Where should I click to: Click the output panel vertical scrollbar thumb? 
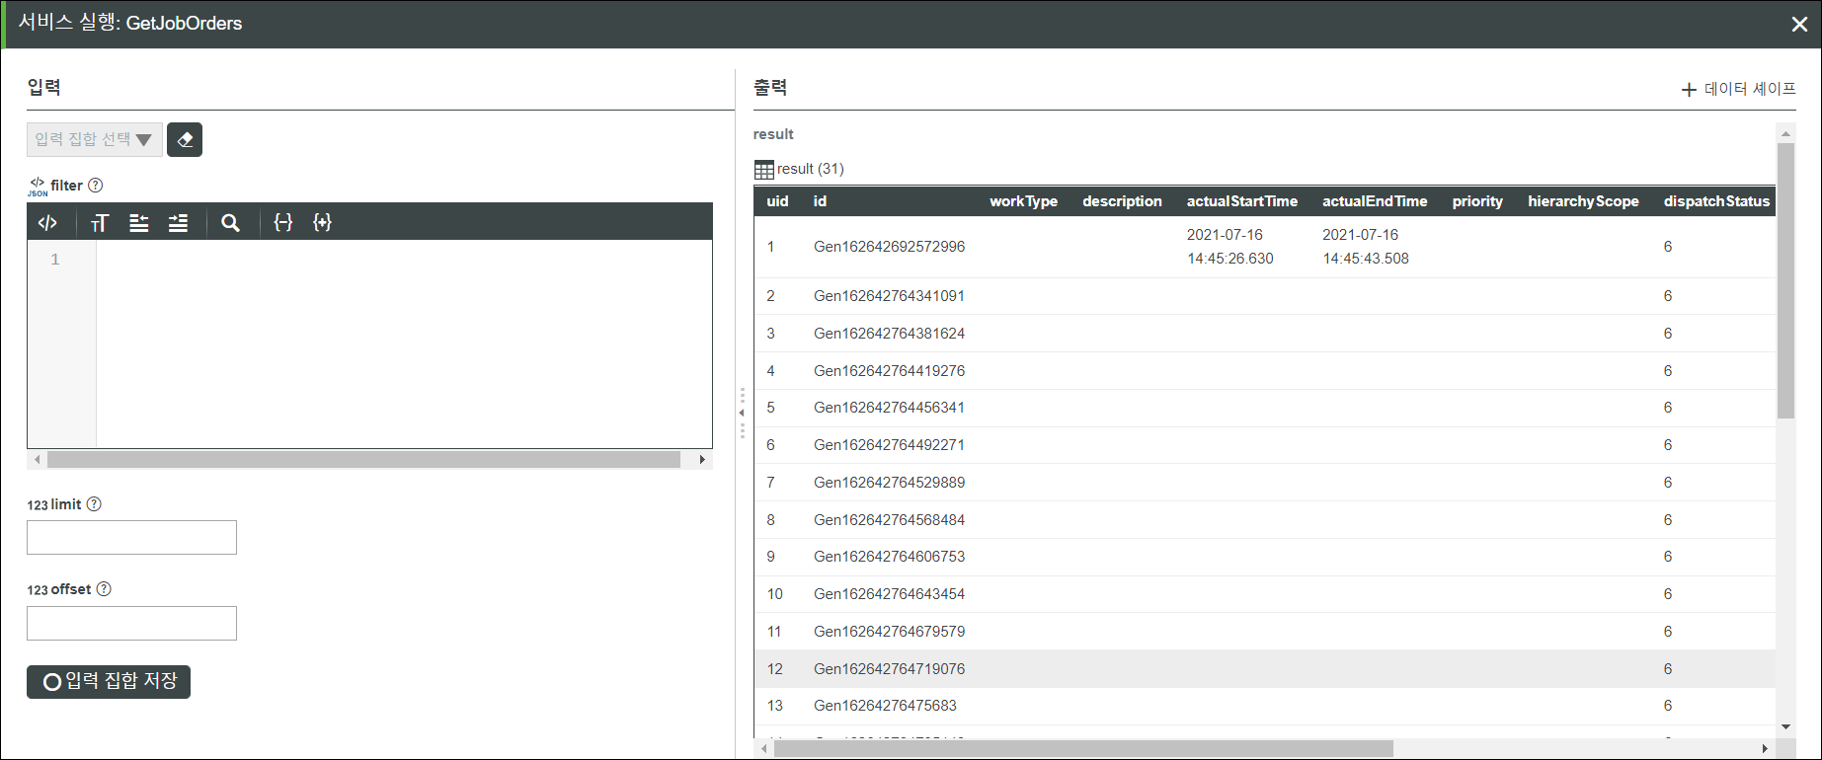coord(1785,281)
